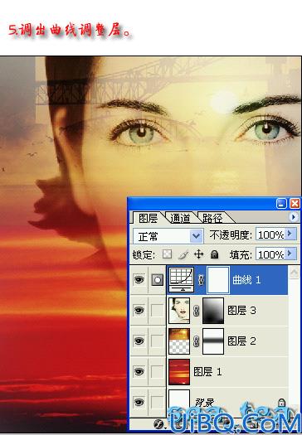Toggle lock all padlock icon

coord(214,254)
